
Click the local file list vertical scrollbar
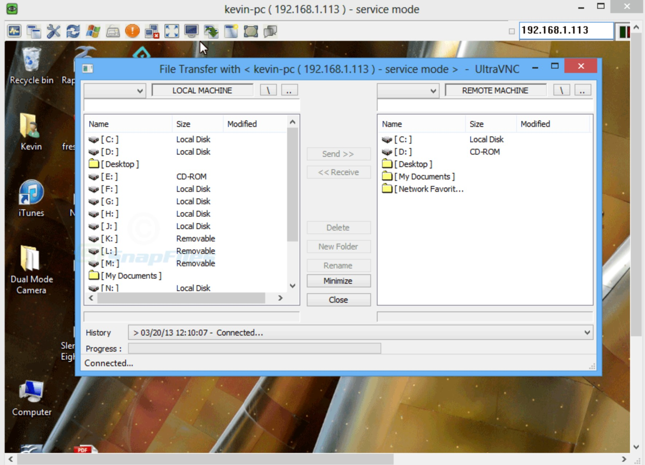tap(293, 184)
